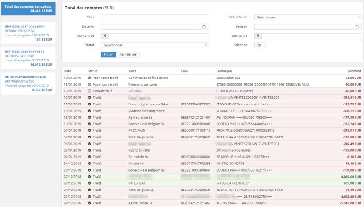Click the Non attribué warning icon on PARKING row
The width and height of the screenshot is (364, 207).
tap(90, 91)
